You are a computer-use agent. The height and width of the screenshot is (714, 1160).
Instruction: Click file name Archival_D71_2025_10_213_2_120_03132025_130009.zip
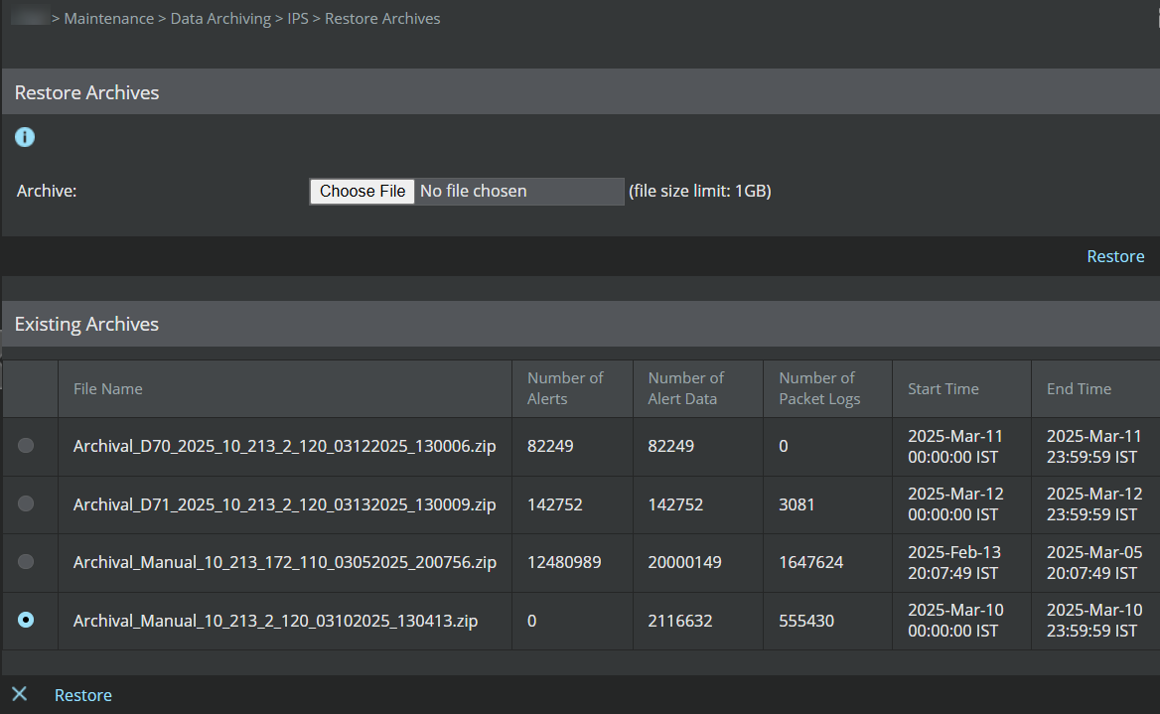pyautogui.click(x=284, y=503)
